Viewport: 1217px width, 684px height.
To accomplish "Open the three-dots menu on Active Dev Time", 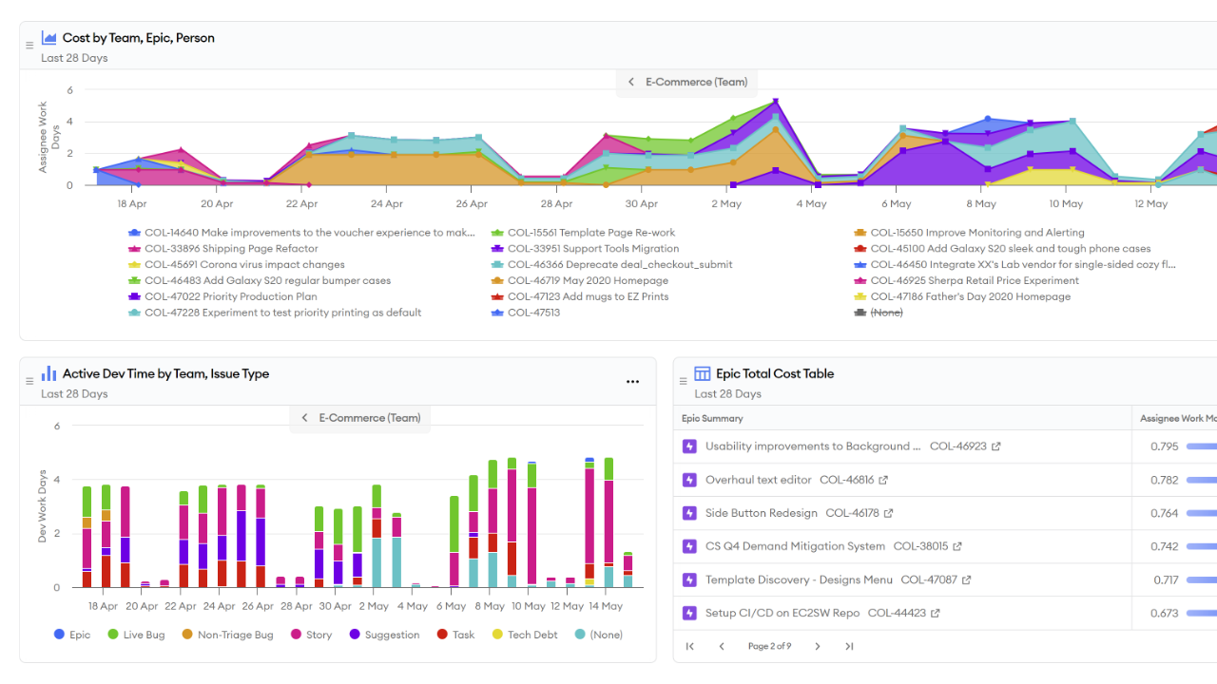I will point(632,382).
